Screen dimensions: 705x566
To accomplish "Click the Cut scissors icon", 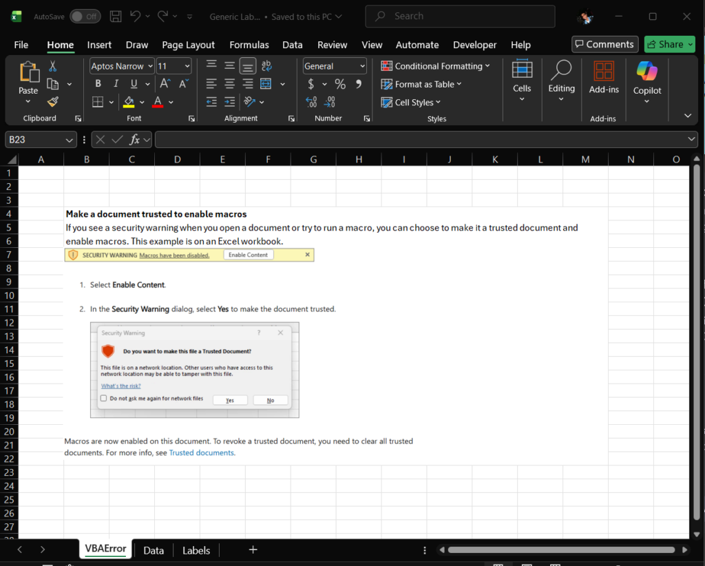I will [53, 66].
